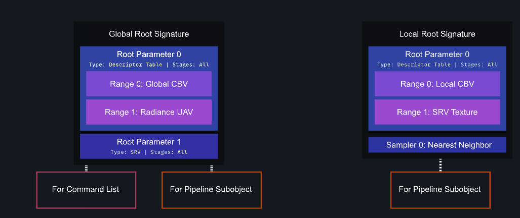This screenshot has width=520, height=218.
Task: Click the Type: SRV | Stages: All text
Action: [x=149, y=152]
